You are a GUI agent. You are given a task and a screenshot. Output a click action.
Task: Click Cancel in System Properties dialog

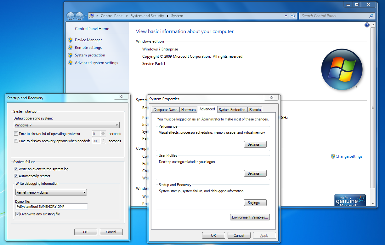239,236
